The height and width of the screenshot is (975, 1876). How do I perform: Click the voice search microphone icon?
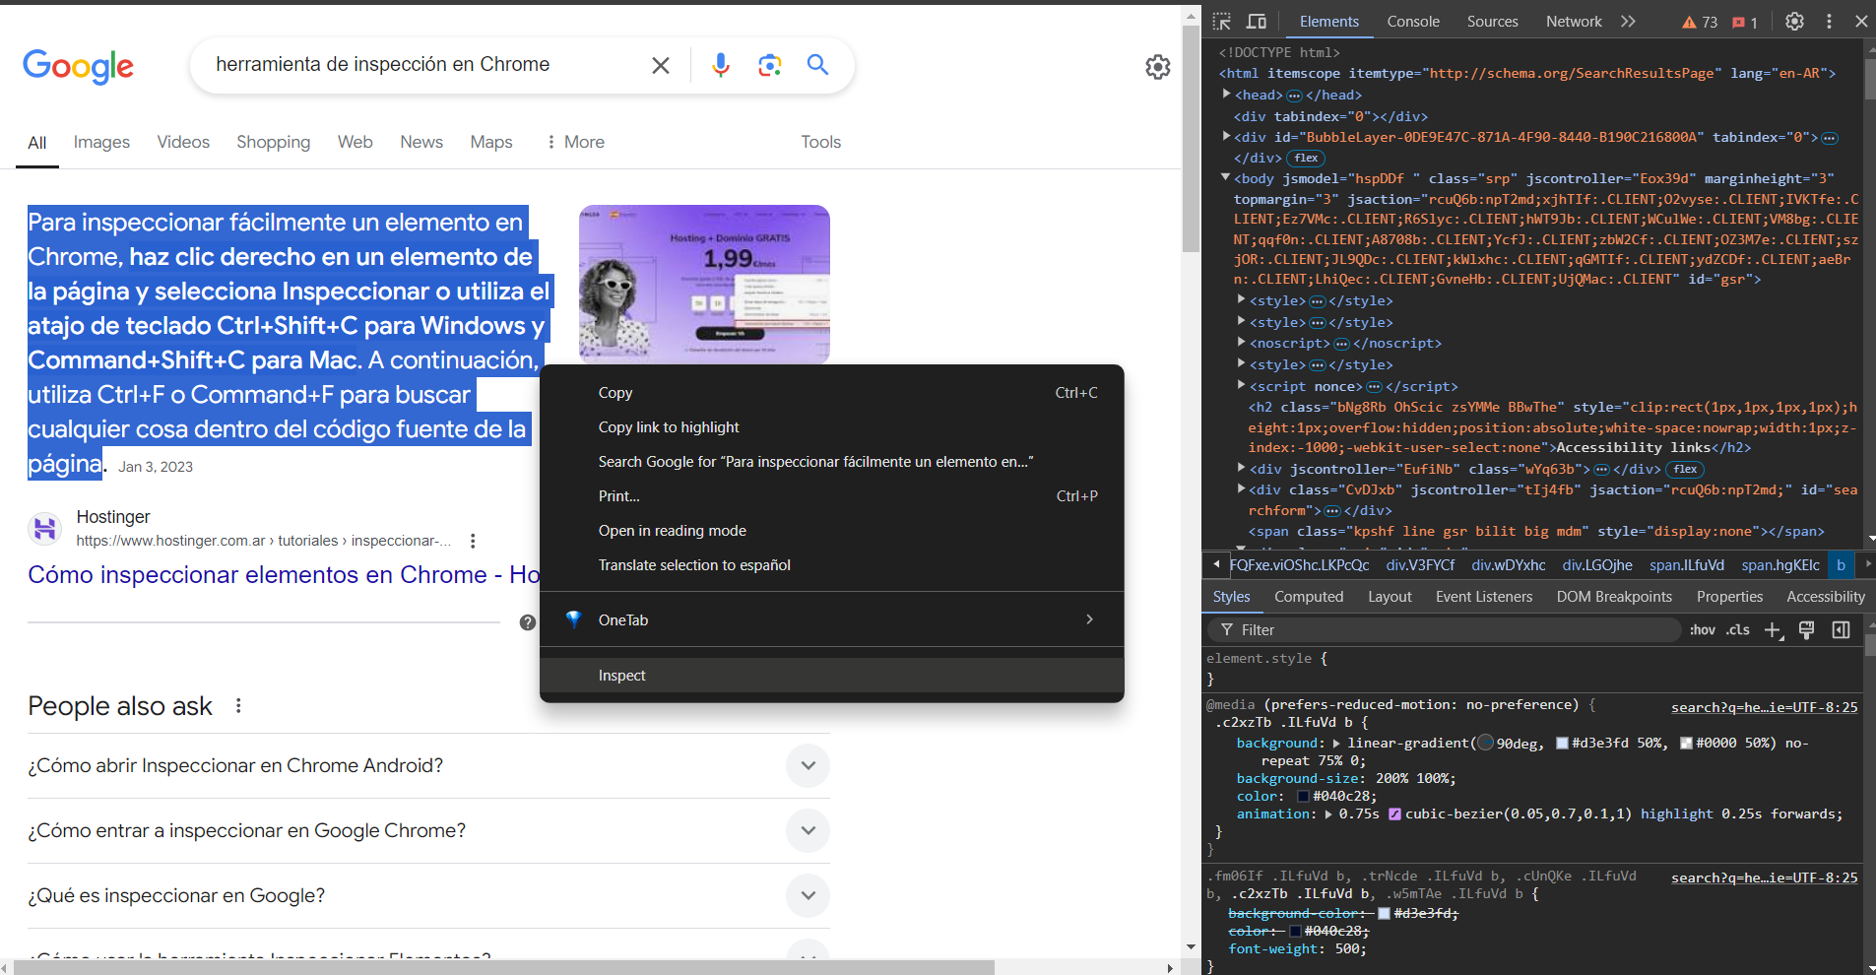721,65
